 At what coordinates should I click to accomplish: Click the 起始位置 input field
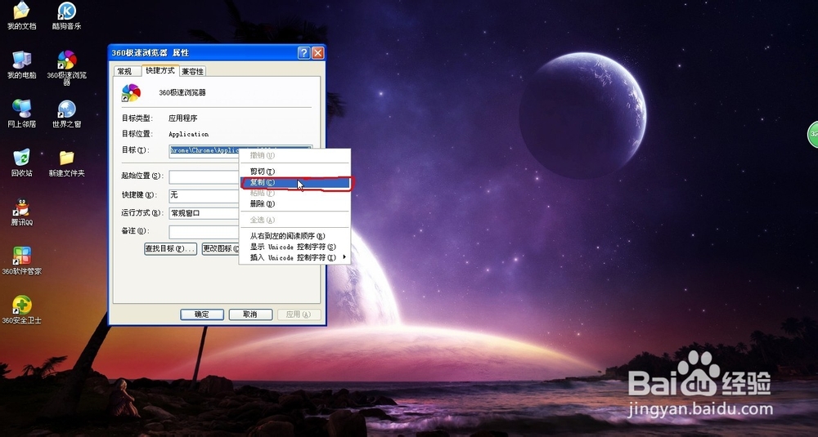click(x=204, y=176)
